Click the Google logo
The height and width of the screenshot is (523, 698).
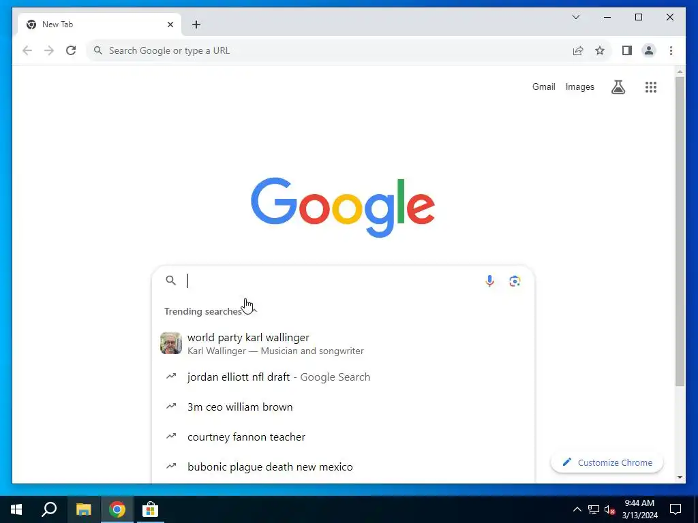click(343, 207)
